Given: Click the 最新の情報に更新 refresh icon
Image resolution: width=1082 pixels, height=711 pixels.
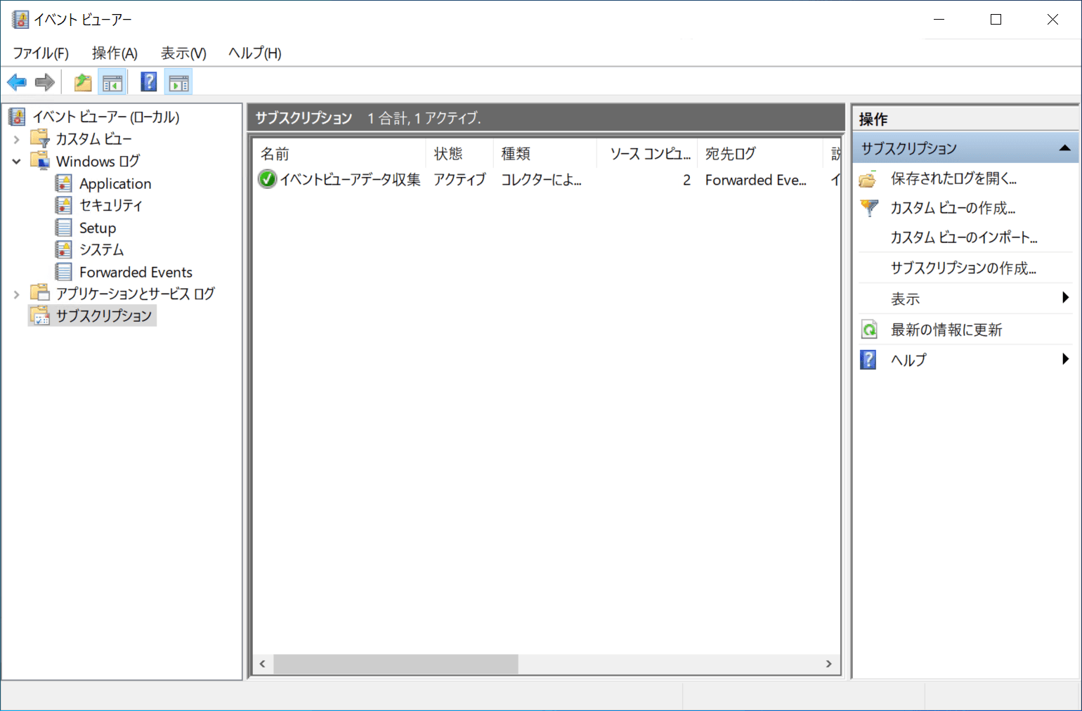Looking at the screenshot, I should click(869, 330).
